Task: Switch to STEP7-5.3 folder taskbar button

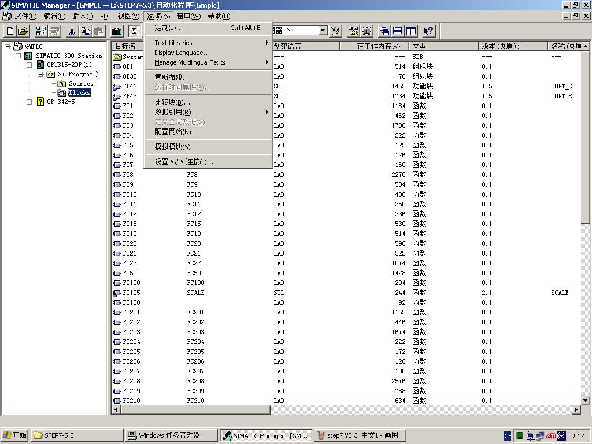Action: [x=77, y=435]
